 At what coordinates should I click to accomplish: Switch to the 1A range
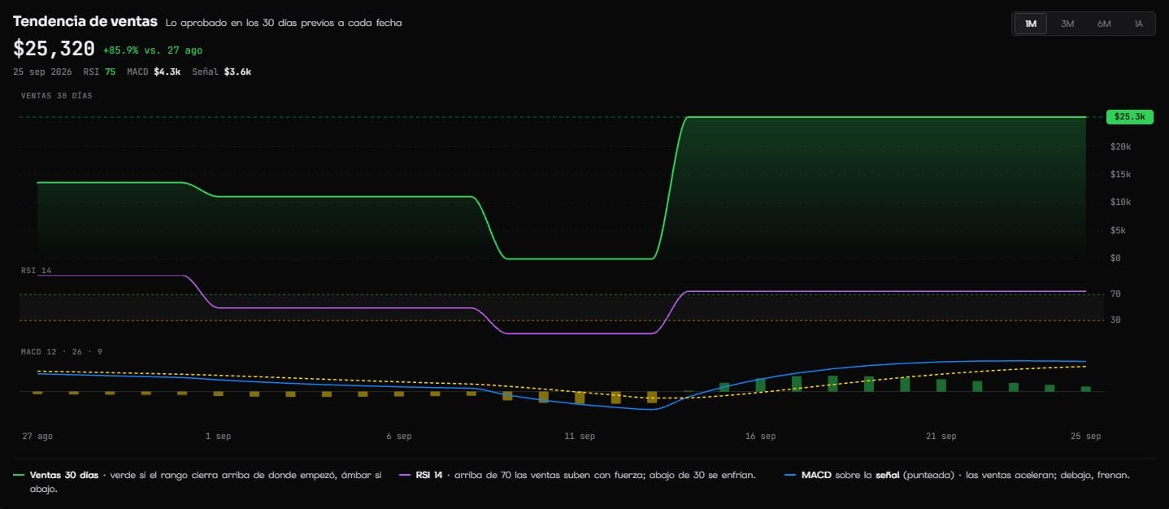click(x=1139, y=24)
